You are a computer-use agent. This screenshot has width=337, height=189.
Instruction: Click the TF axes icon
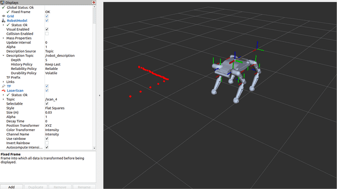(x=3, y=86)
